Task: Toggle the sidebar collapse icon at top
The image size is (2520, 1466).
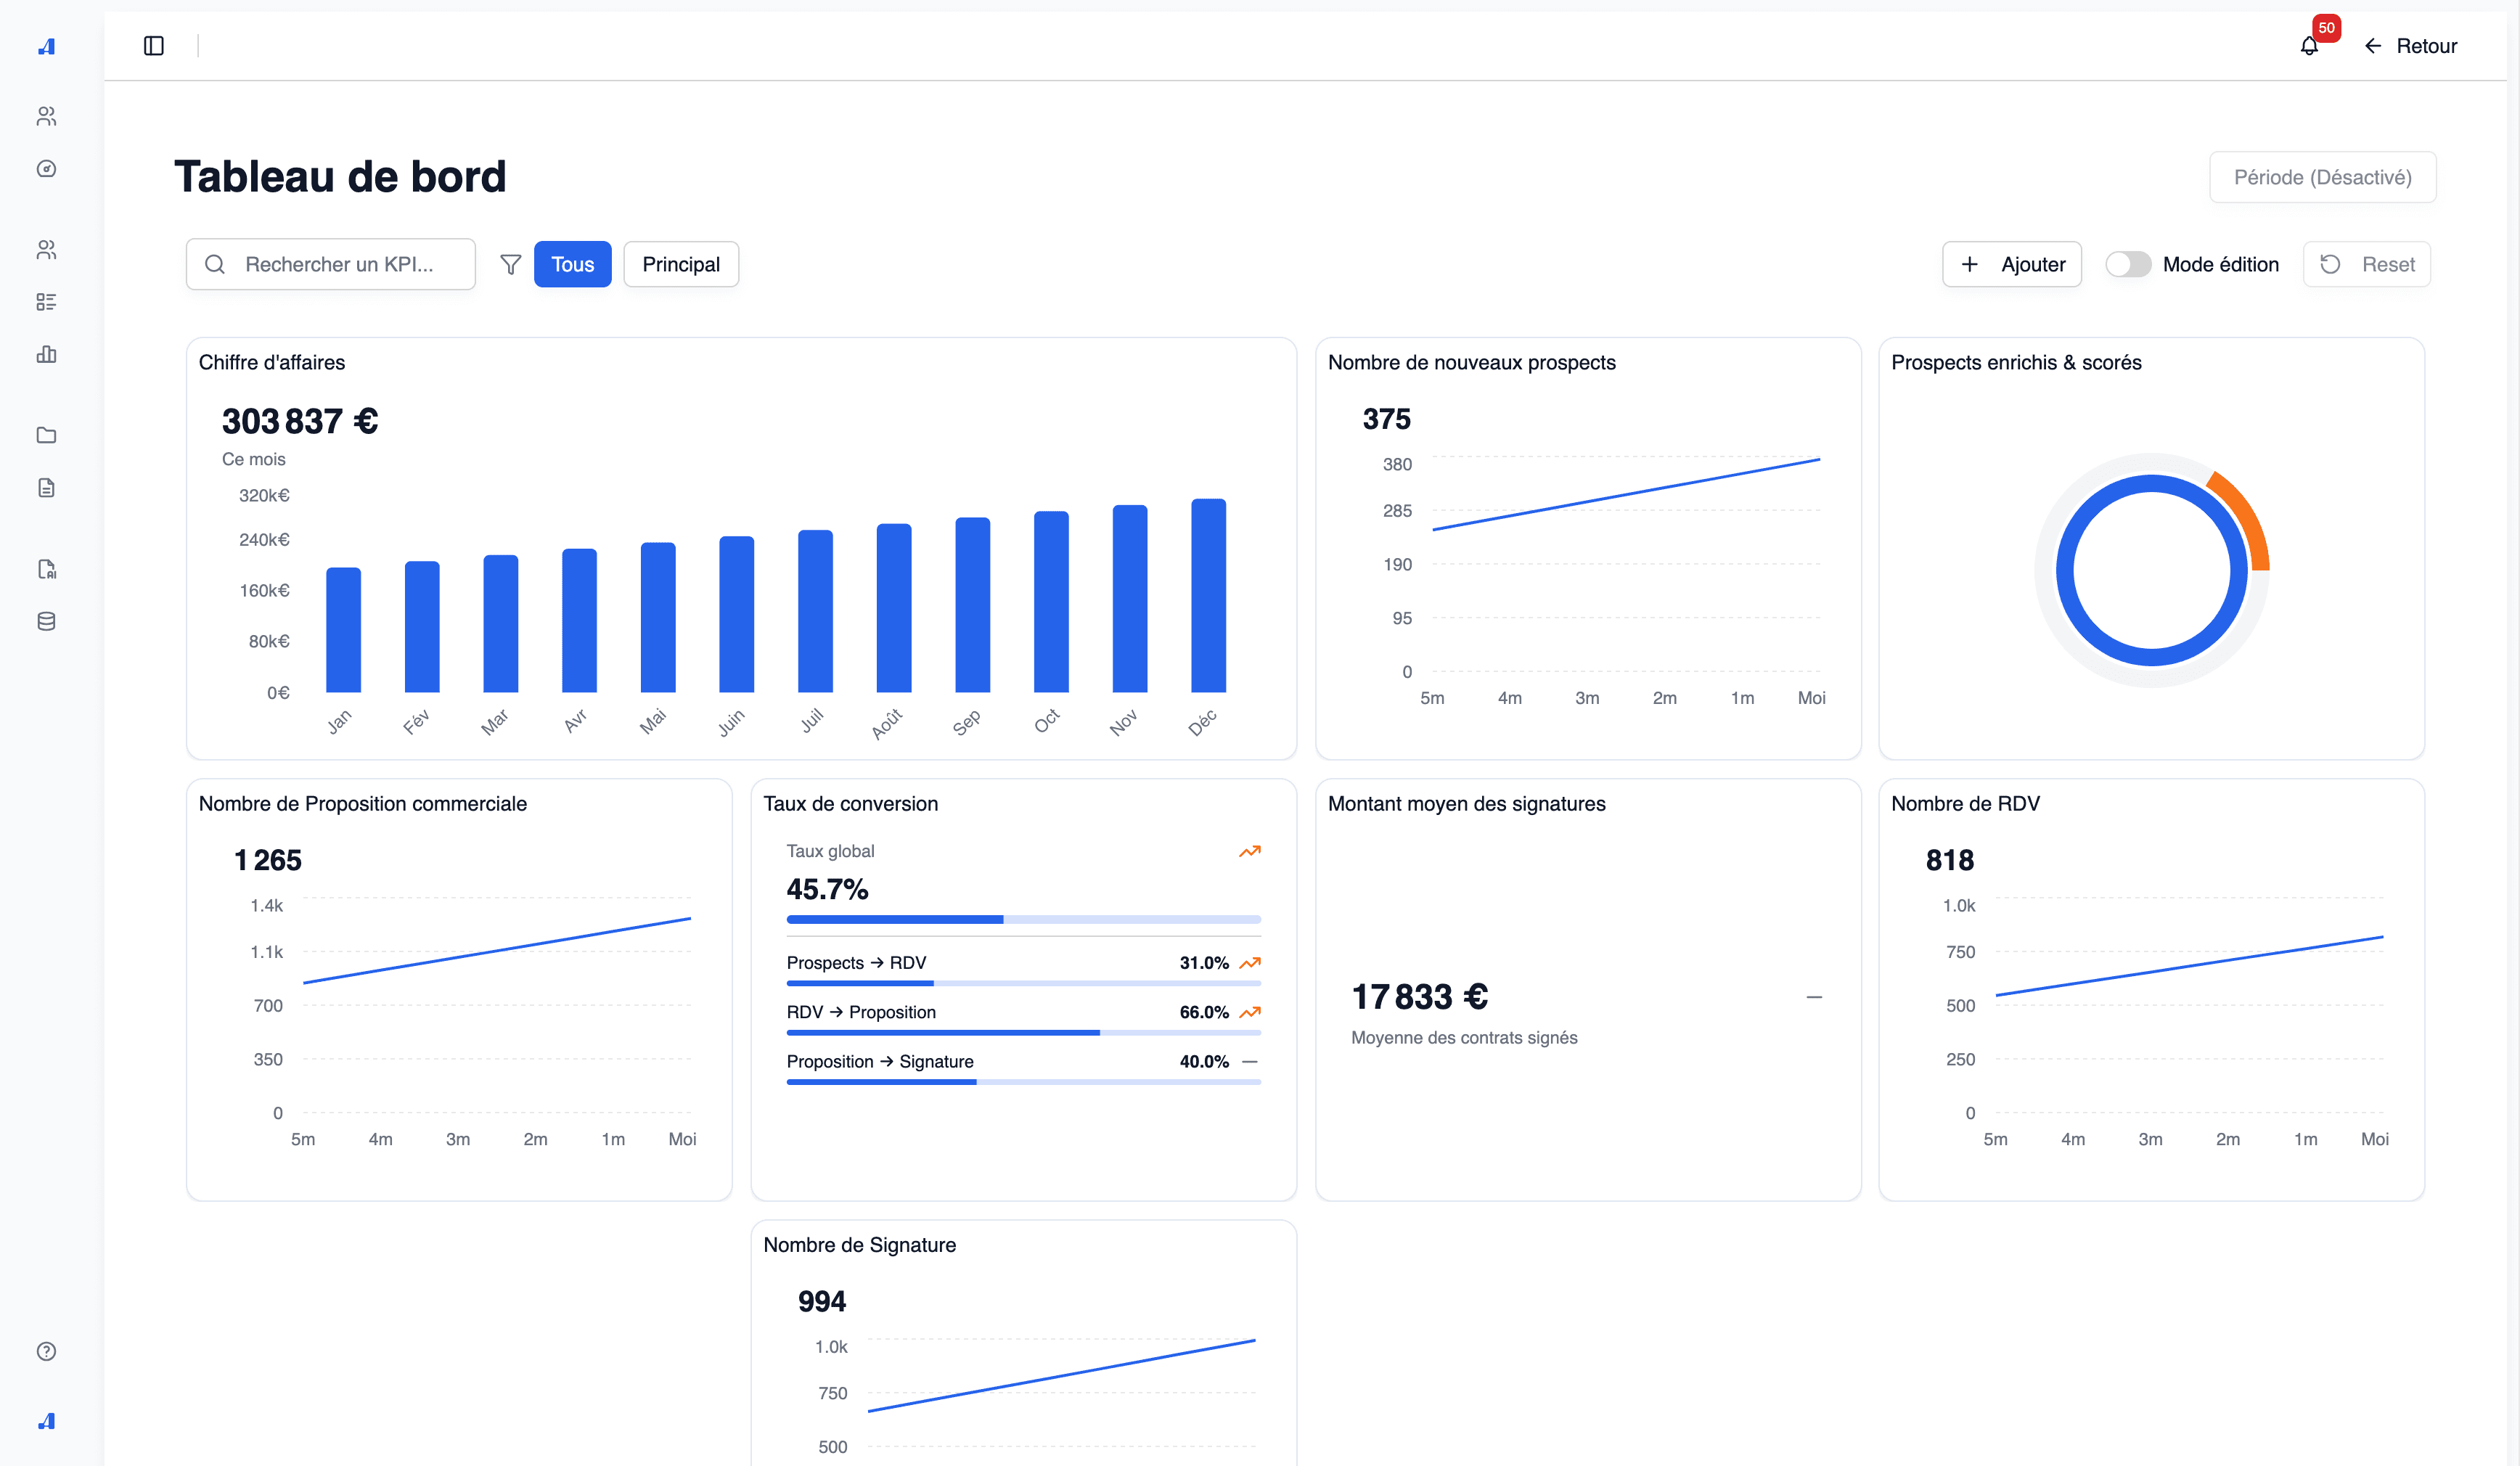Action: (x=154, y=46)
